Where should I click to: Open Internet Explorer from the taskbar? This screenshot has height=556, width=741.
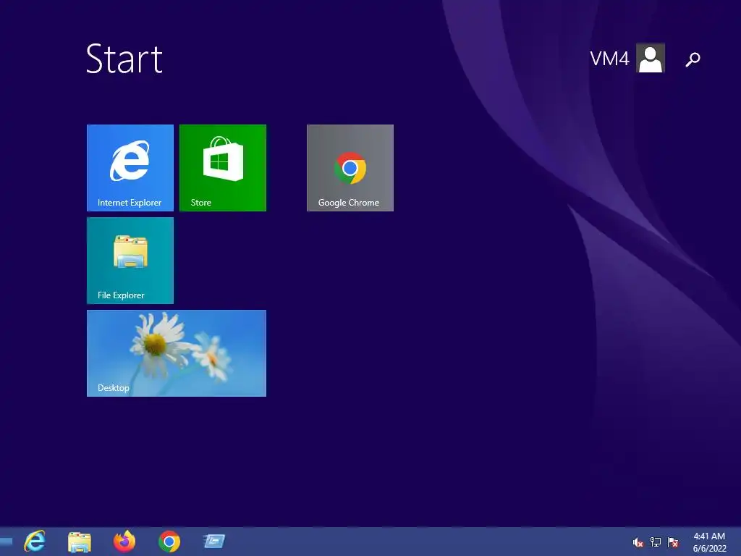(x=35, y=542)
